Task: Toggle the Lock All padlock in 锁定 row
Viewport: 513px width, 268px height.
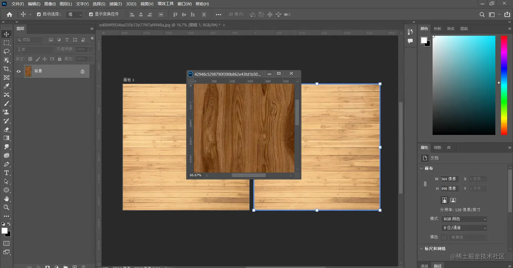Action: click(x=59, y=59)
